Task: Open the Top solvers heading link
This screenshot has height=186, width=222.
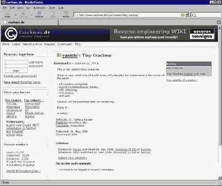Action: pyautogui.click(x=34, y=100)
